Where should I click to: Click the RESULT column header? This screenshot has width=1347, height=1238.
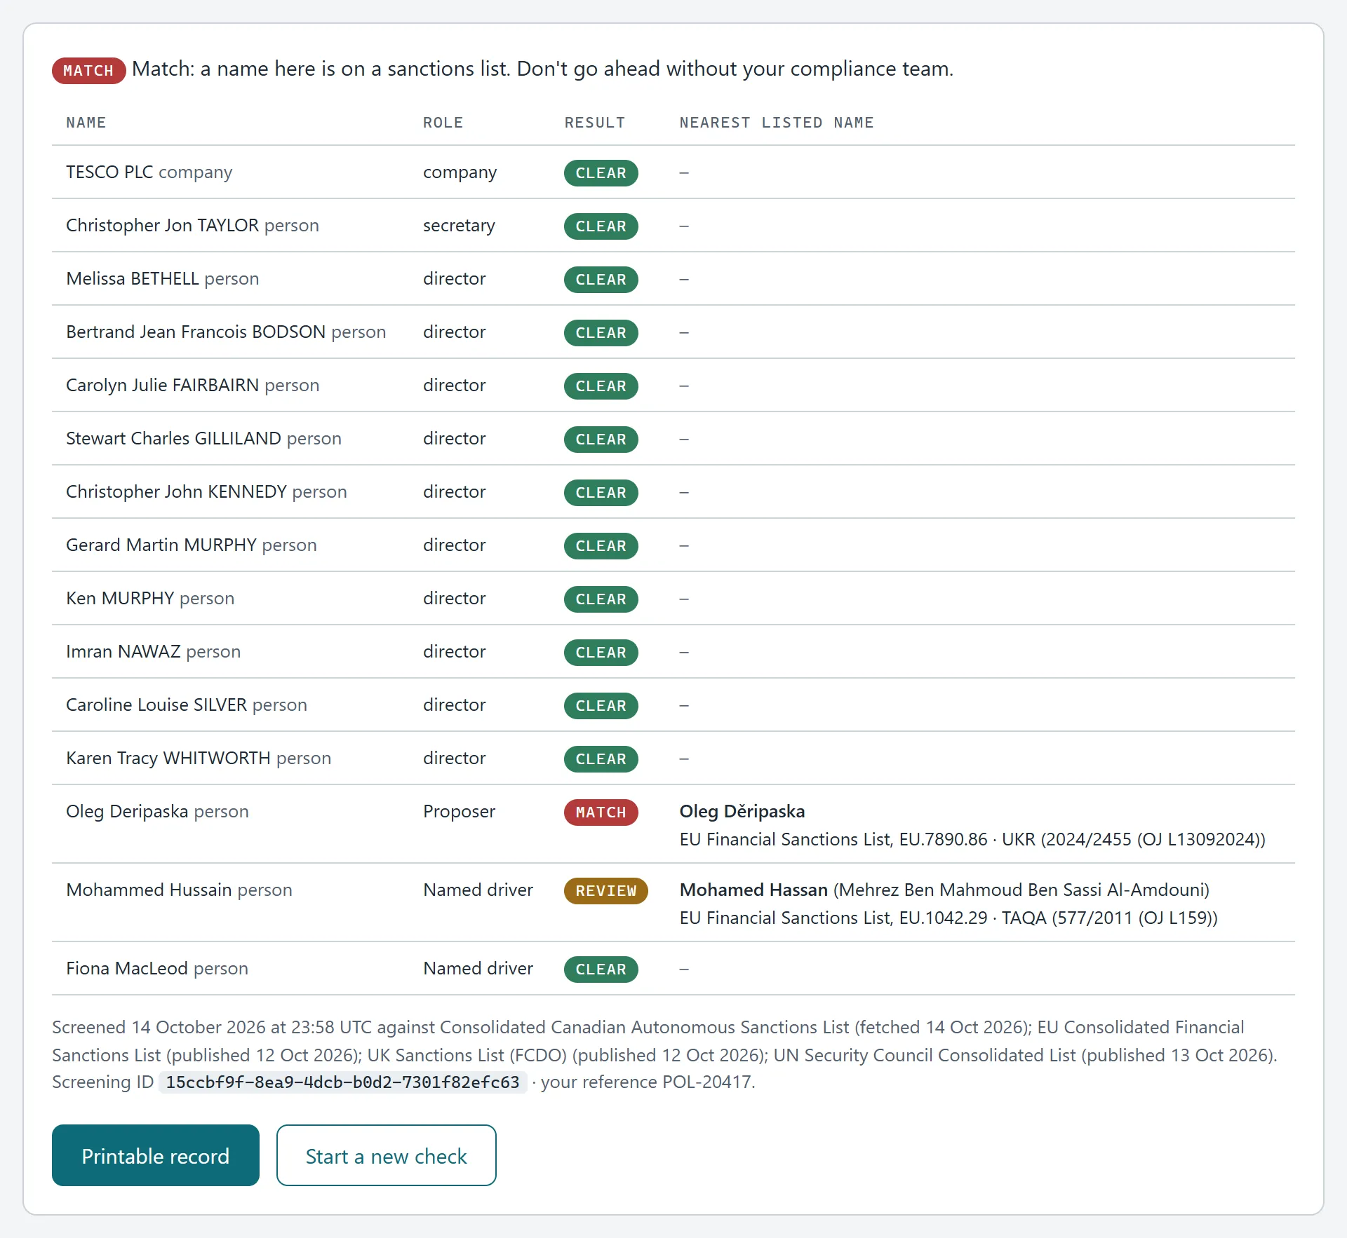tap(594, 123)
